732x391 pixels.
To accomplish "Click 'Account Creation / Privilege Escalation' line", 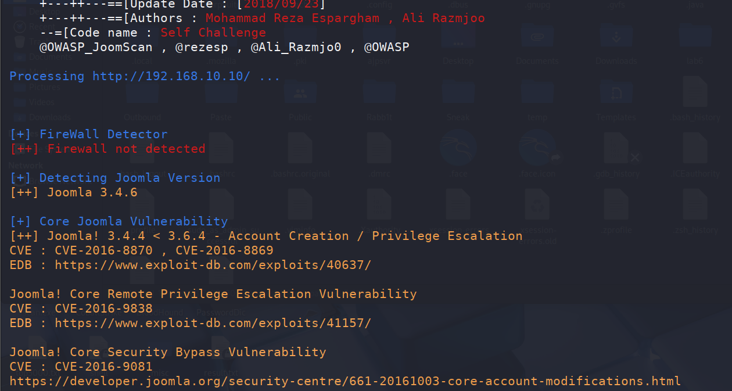I will [266, 236].
